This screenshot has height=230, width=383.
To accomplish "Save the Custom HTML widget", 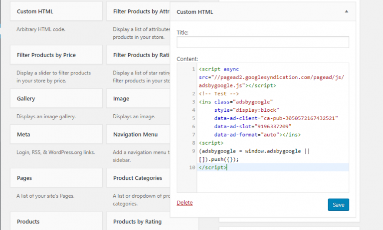I will tap(338, 205).
